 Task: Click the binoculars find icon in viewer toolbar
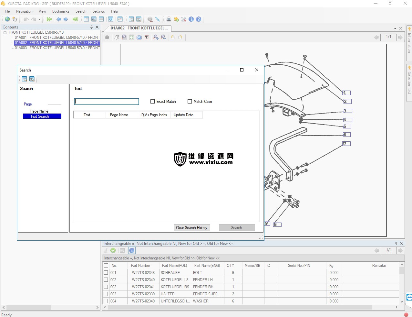pyautogui.click(x=107, y=37)
